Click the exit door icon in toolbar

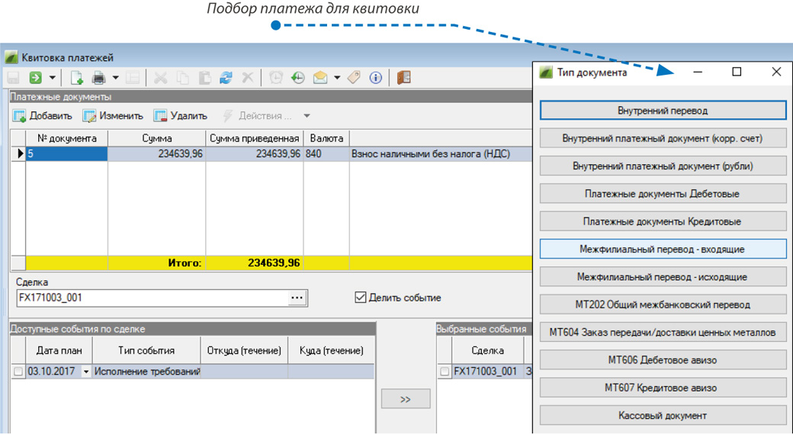[404, 78]
